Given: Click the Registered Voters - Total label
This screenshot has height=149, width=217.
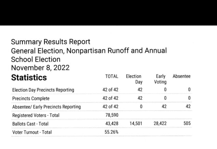Looking at the screenshot, I should [36, 115].
